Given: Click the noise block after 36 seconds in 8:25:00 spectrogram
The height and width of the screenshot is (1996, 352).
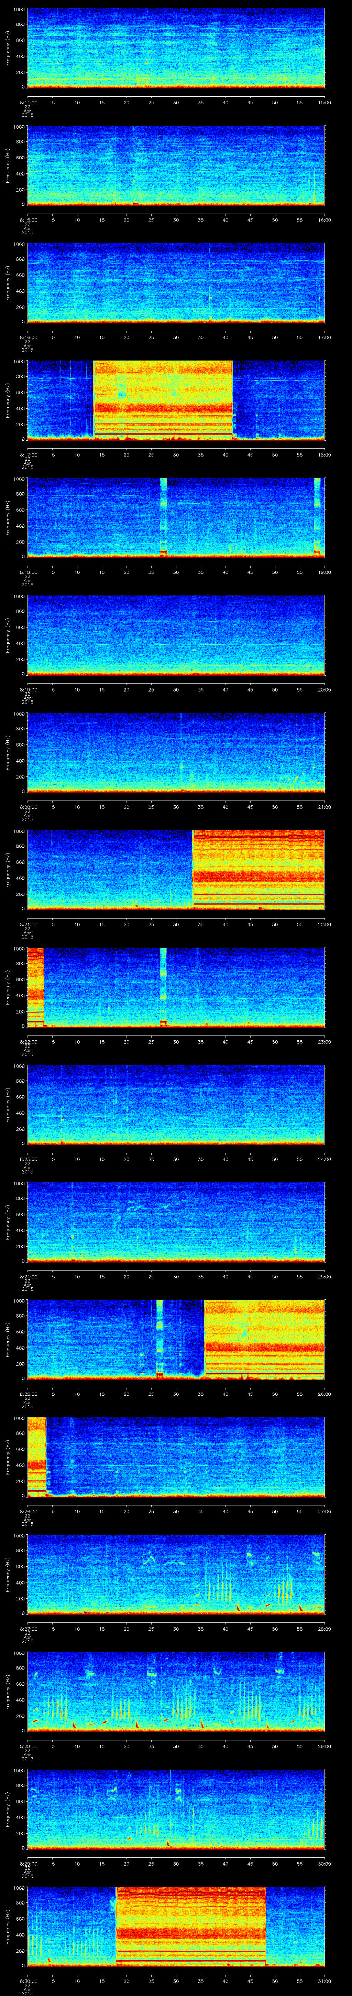Looking at the screenshot, I should click(265, 1339).
